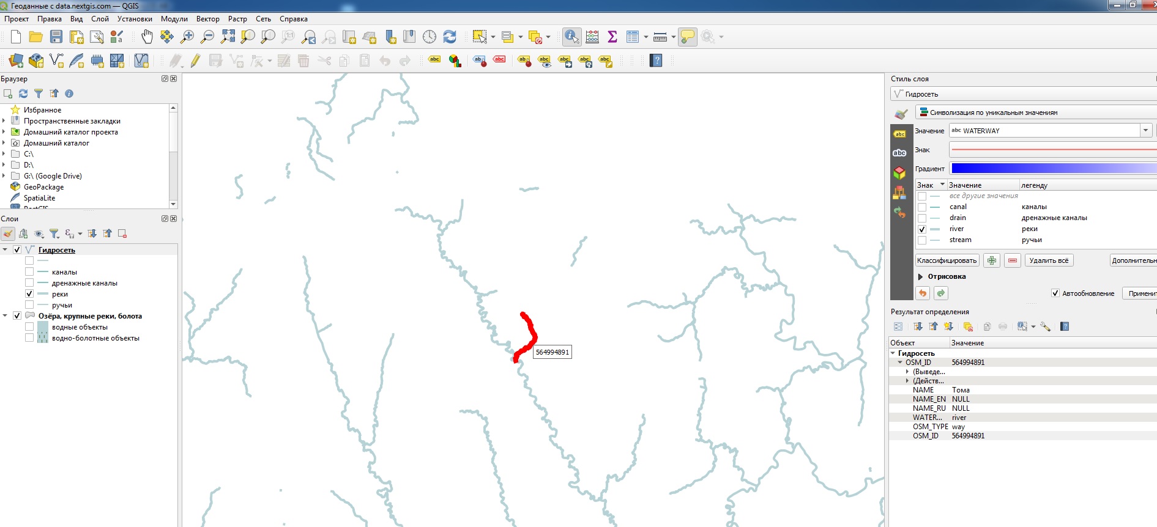Select the Pan Map hand tool
This screenshot has width=1157, height=527.
[147, 37]
